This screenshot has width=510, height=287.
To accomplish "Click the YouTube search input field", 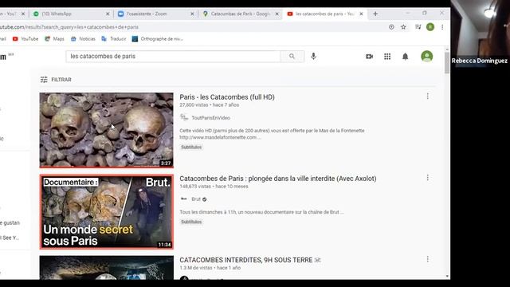I will point(173,57).
